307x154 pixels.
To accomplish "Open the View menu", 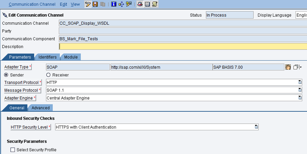I will 75,4.
